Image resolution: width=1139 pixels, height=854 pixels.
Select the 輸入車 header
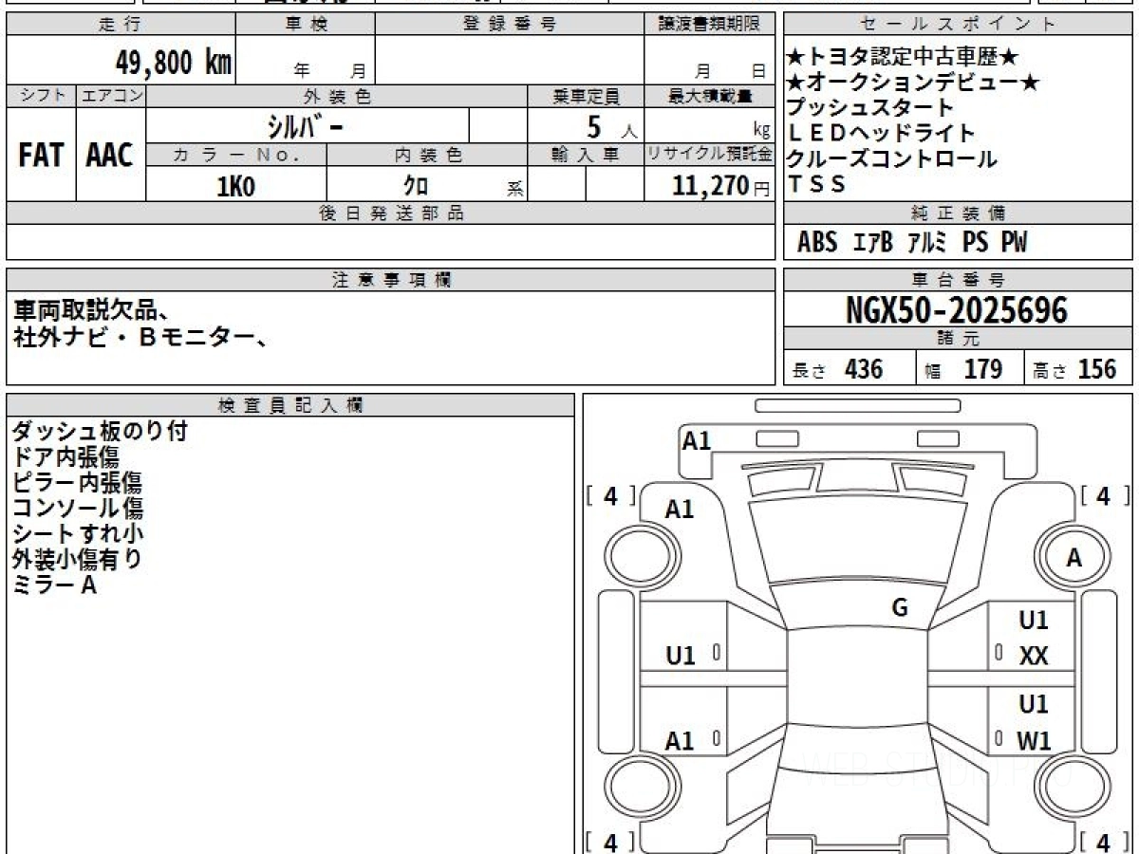coord(586,155)
